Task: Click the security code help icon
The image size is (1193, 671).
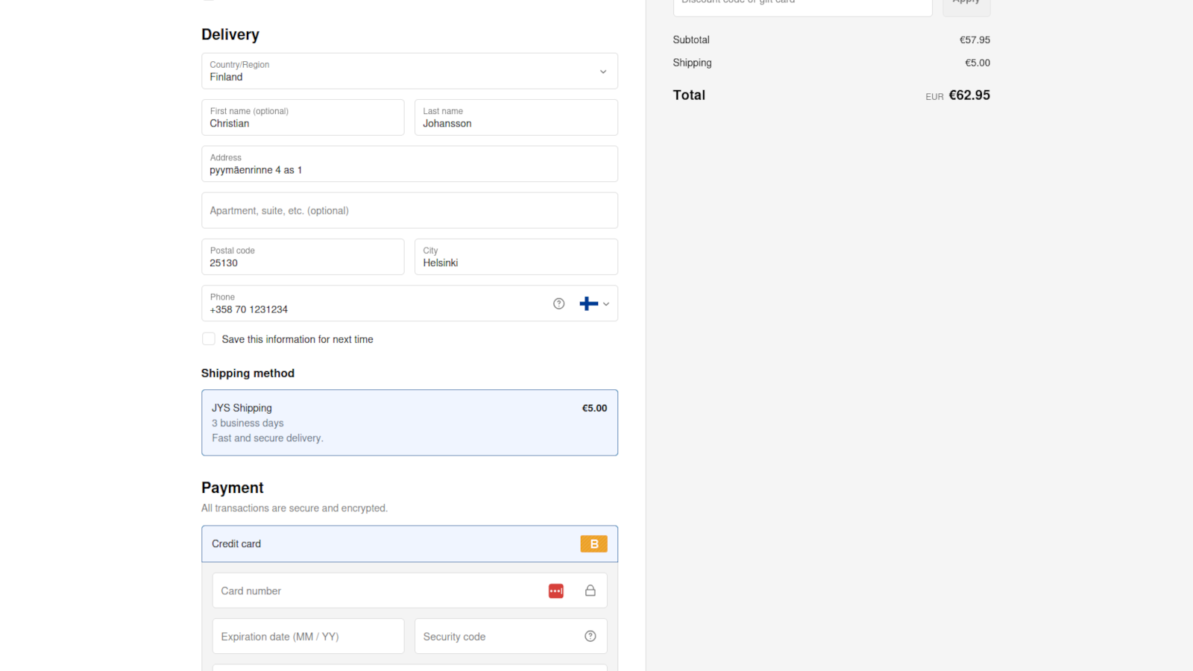Action: tap(590, 637)
